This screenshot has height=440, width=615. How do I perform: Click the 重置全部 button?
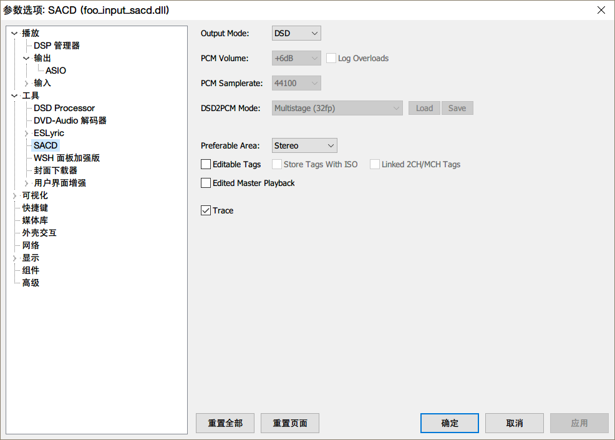click(225, 423)
